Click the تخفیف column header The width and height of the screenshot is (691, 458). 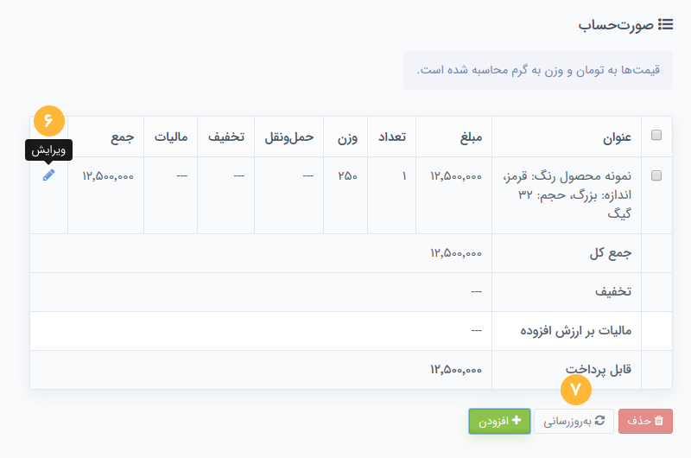pos(225,137)
